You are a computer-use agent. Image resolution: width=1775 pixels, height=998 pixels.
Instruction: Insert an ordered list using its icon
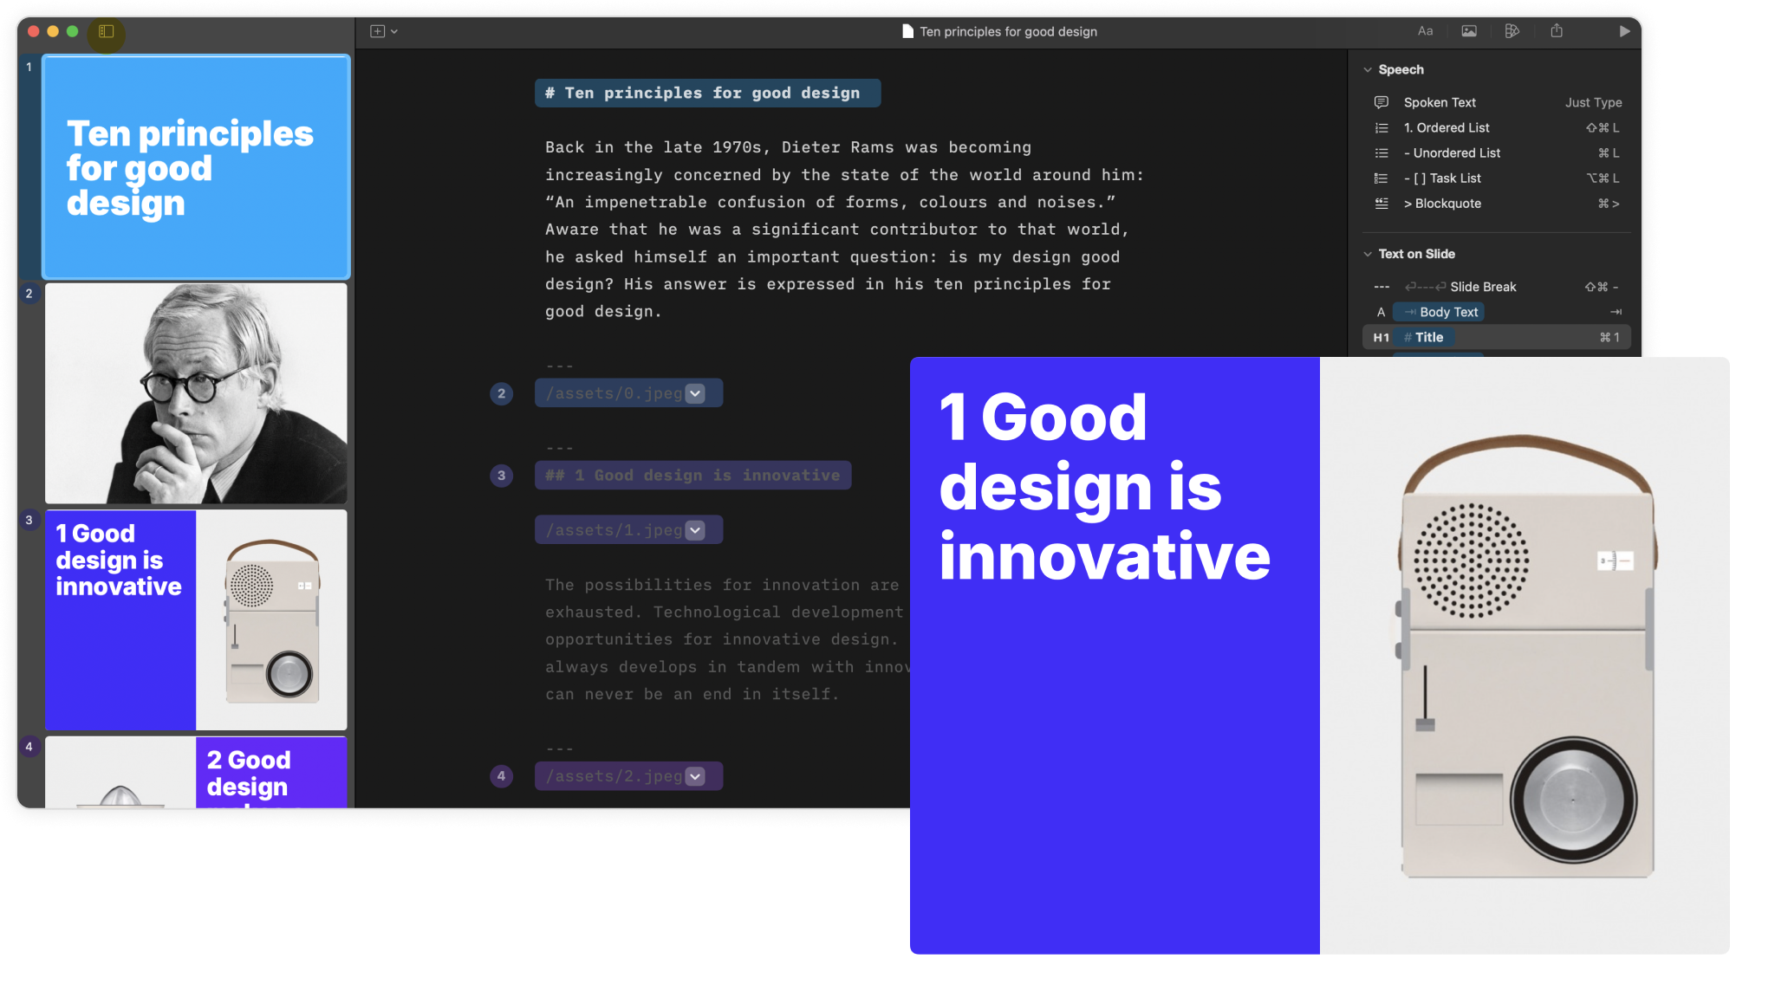click(1382, 127)
